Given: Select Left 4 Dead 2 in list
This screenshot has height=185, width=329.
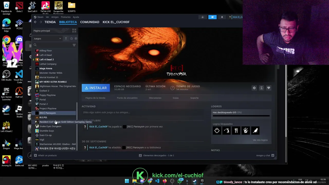Looking at the screenshot, I should (47, 60).
